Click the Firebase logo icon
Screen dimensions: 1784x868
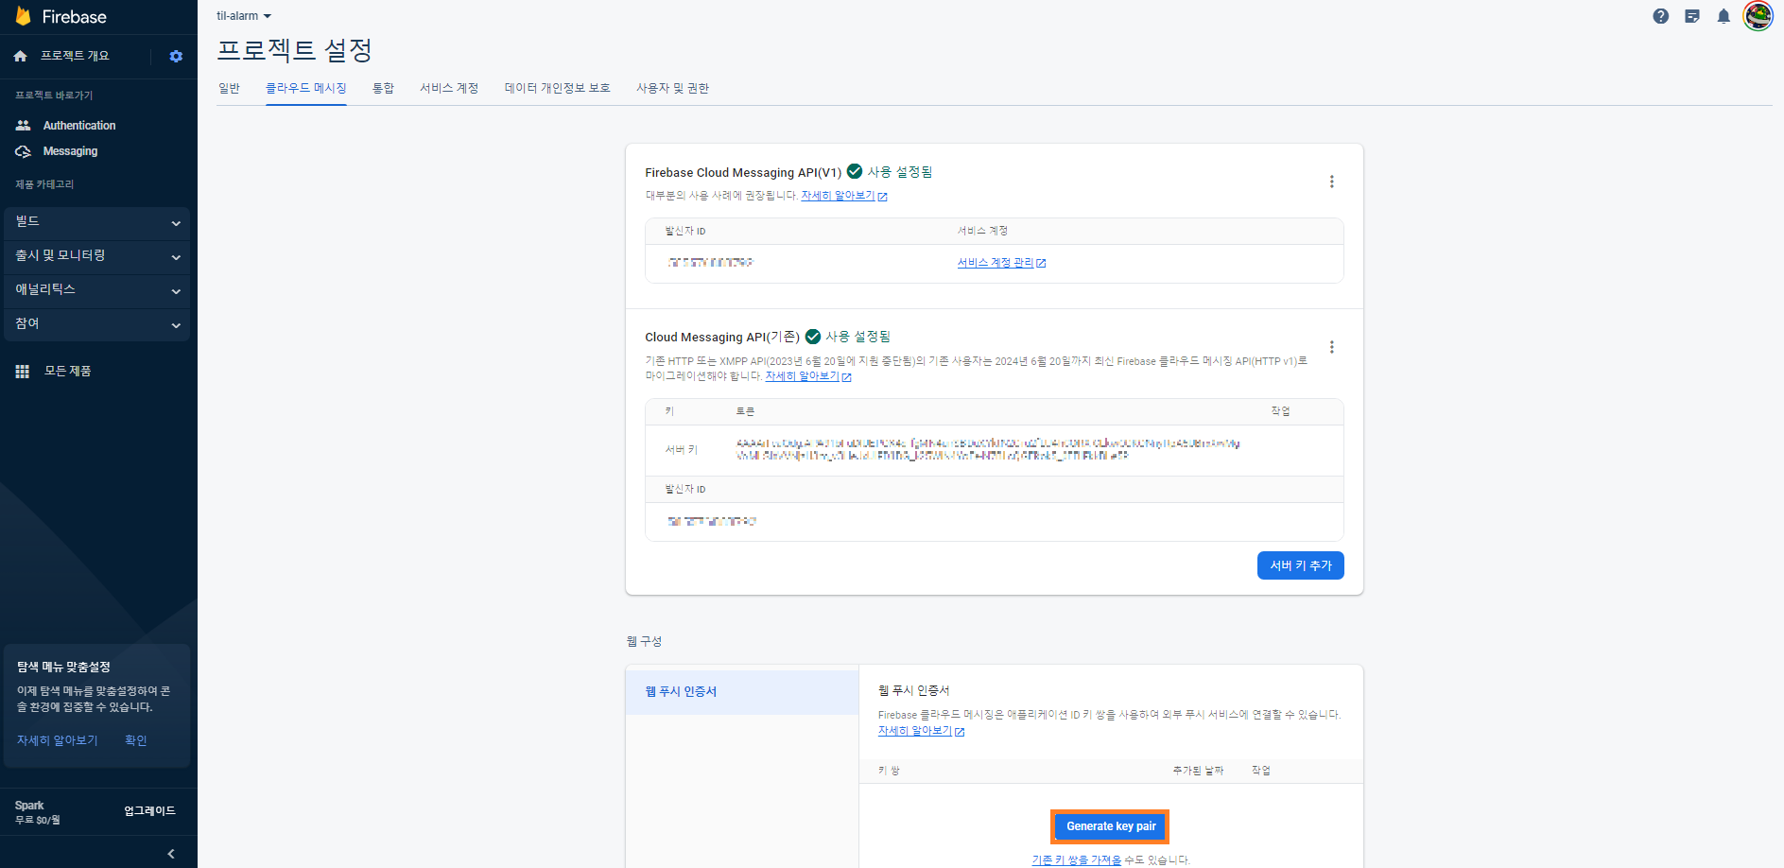pos(24,16)
